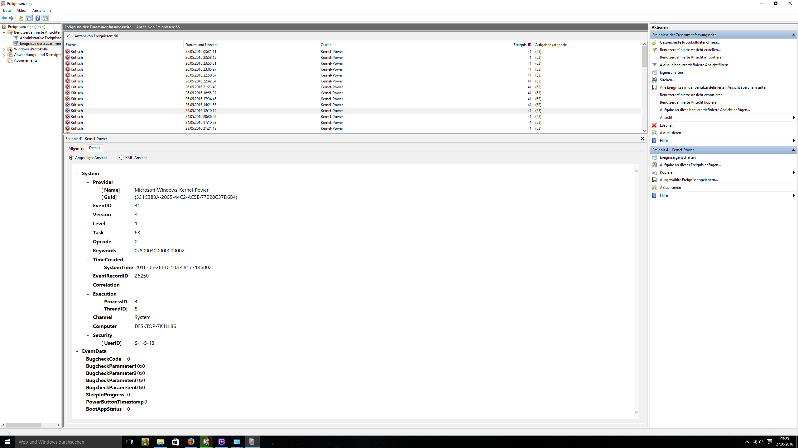Collapse the System node in details

[77, 174]
